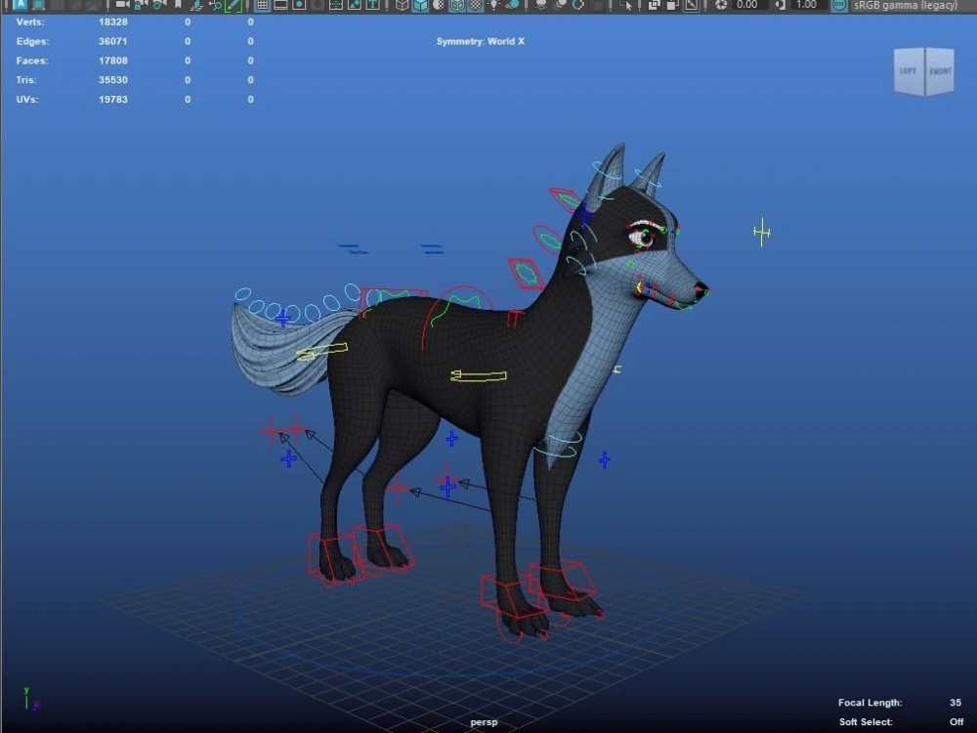Click the persp camera label
The image size is (977, 733).
(x=485, y=722)
